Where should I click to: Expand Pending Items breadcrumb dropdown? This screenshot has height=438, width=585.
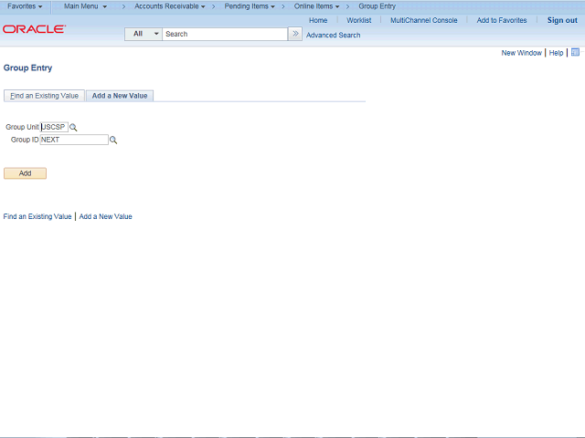tap(250, 6)
